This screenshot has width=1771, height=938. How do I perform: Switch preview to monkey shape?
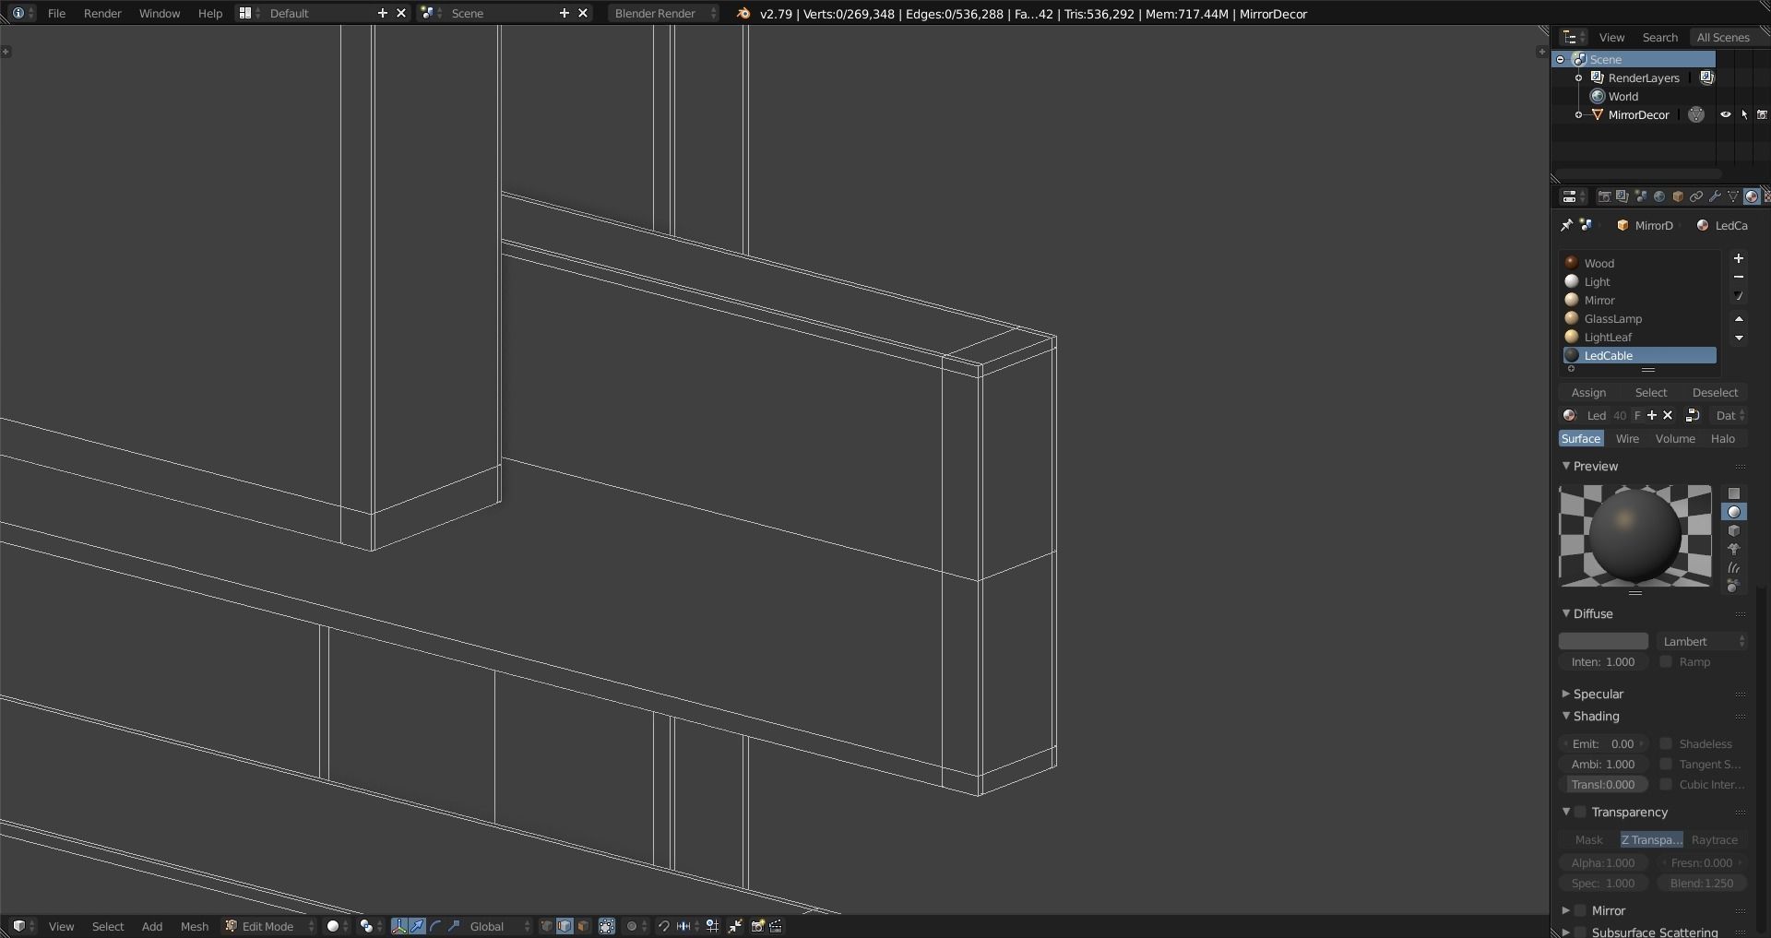[x=1734, y=549]
